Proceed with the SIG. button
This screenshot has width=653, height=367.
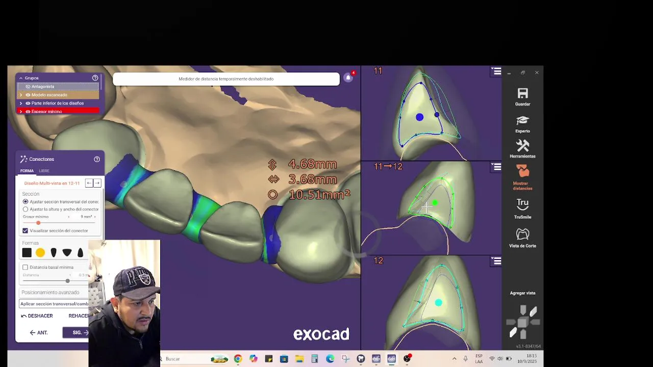click(77, 333)
